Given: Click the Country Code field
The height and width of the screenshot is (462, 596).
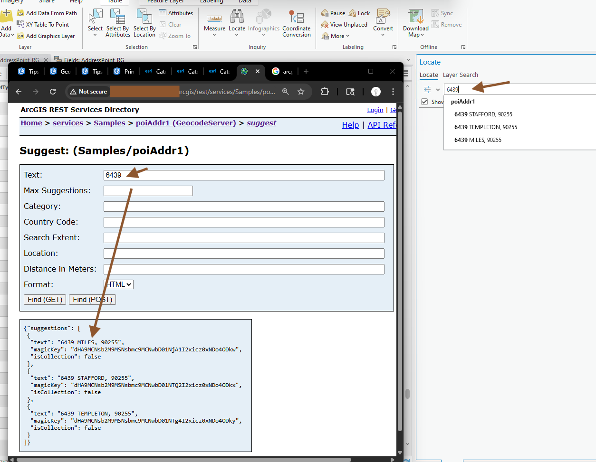Looking at the screenshot, I should [x=244, y=222].
